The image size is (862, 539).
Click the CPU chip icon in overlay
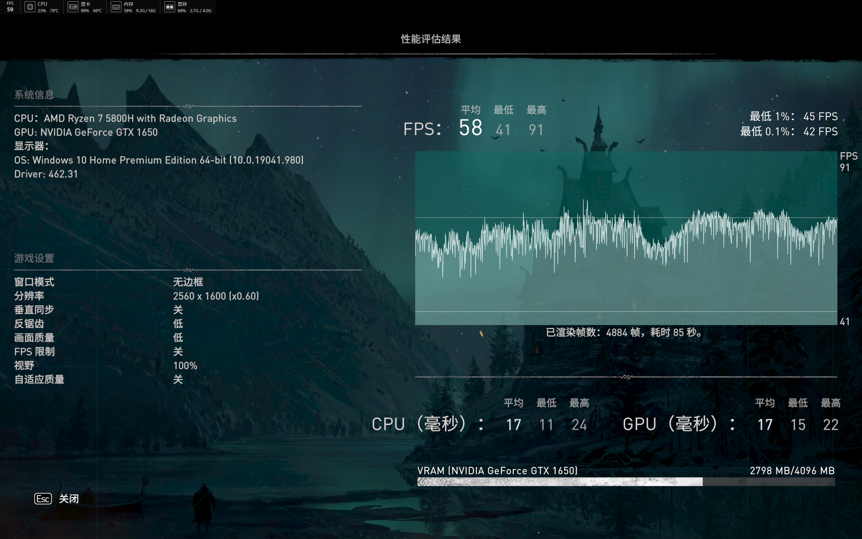tap(30, 7)
